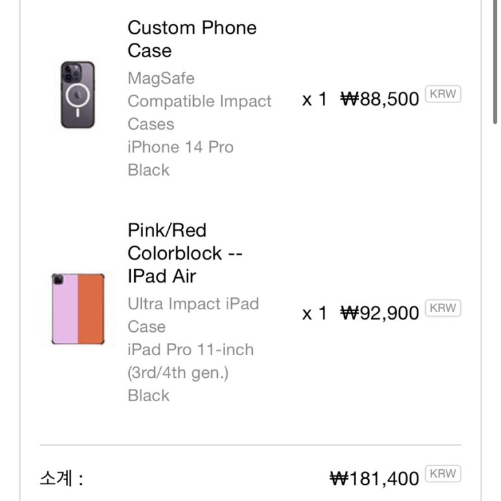Open the iPhone MagSafe case thumbnail
501x501 pixels.
pyautogui.click(x=78, y=95)
